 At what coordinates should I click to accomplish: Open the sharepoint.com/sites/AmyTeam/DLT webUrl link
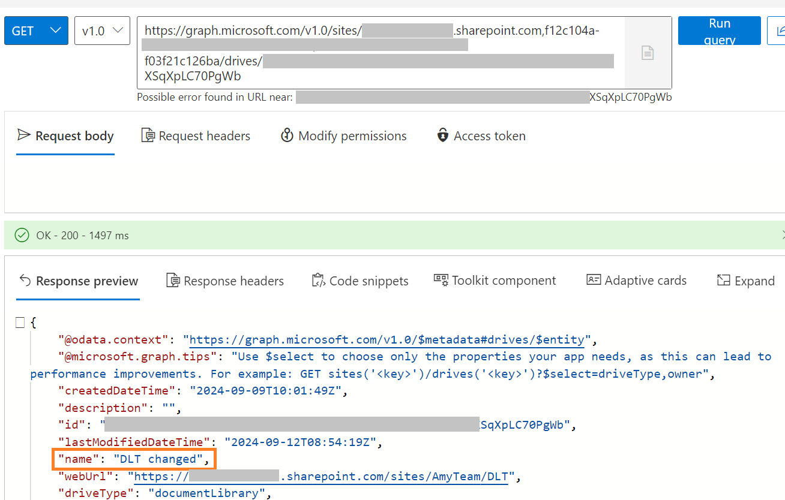(x=321, y=477)
